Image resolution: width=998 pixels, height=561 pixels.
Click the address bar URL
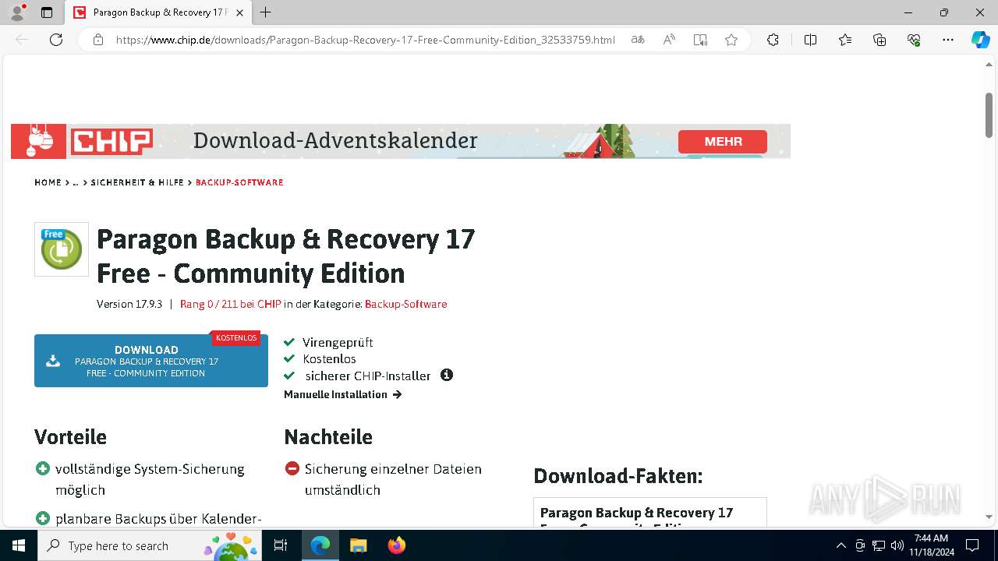(x=366, y=40)
